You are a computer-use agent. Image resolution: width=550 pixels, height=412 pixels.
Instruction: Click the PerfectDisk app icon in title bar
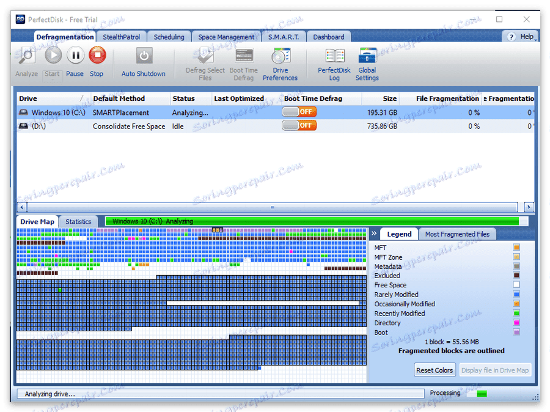click(x=20, y=20)
